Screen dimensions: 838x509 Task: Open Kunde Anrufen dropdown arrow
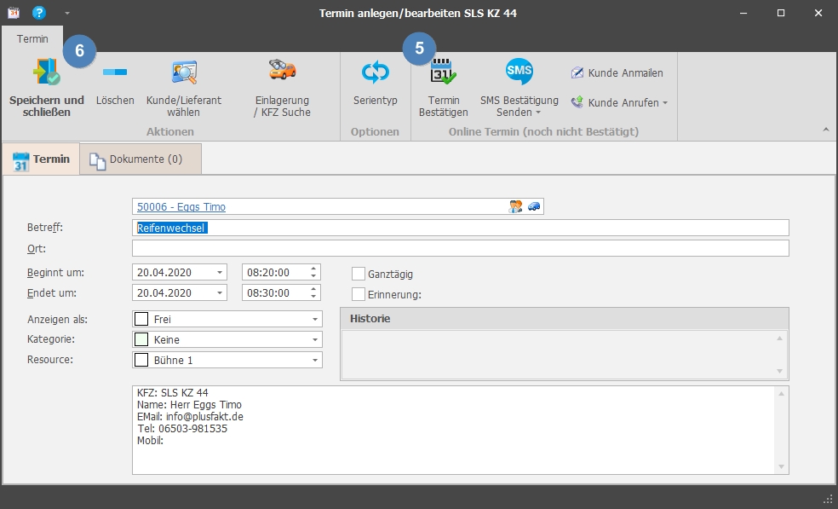(x=665, y=103)
